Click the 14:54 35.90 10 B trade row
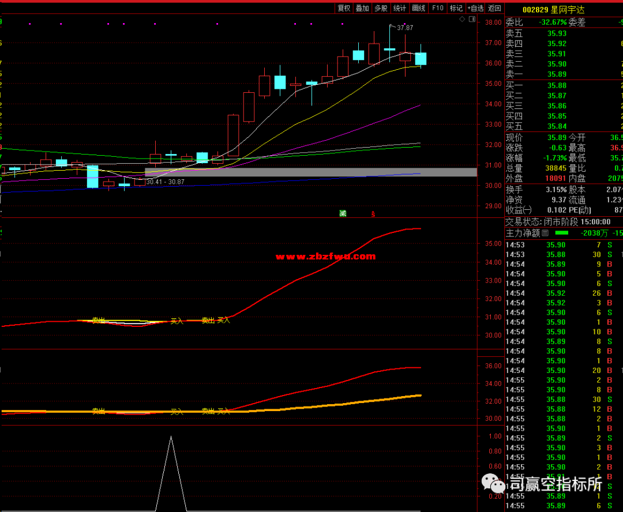Screen dimensions: 623x512 pyautogui.click(x=564, y=332)
